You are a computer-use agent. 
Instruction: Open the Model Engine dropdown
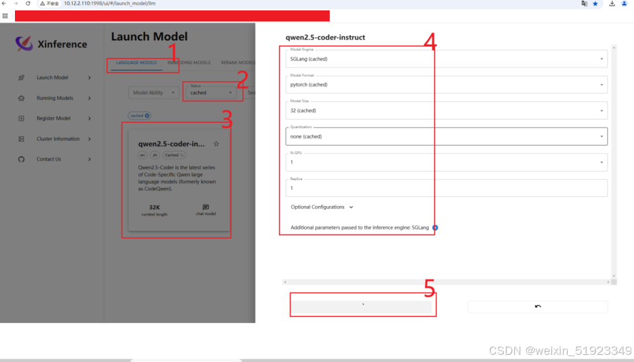pyautogui.click(x=446, y=59)
